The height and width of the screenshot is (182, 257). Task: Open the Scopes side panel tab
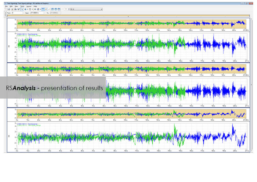coord(6,15)
